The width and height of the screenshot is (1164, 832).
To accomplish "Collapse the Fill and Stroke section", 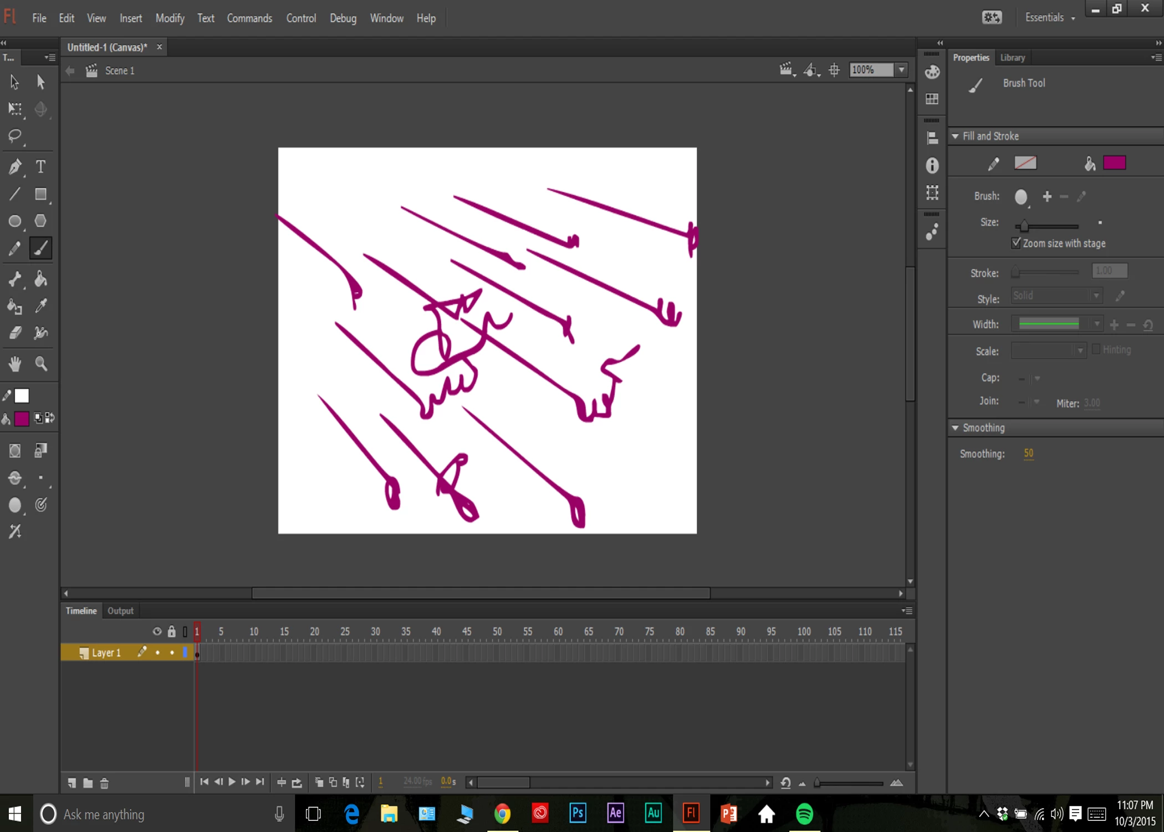I will (x=955, y=136).
